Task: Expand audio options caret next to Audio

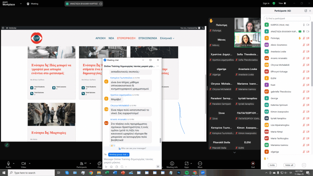Action: [x=13, y=163]
